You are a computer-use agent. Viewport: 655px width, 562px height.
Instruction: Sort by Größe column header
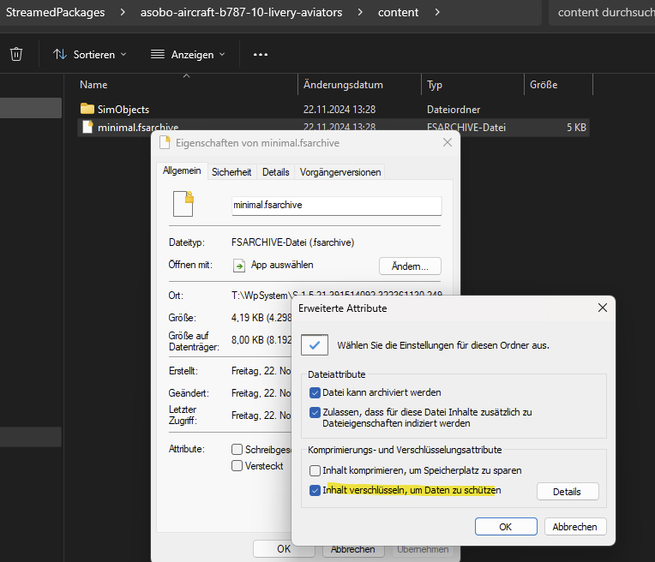(x=558, y=84)
